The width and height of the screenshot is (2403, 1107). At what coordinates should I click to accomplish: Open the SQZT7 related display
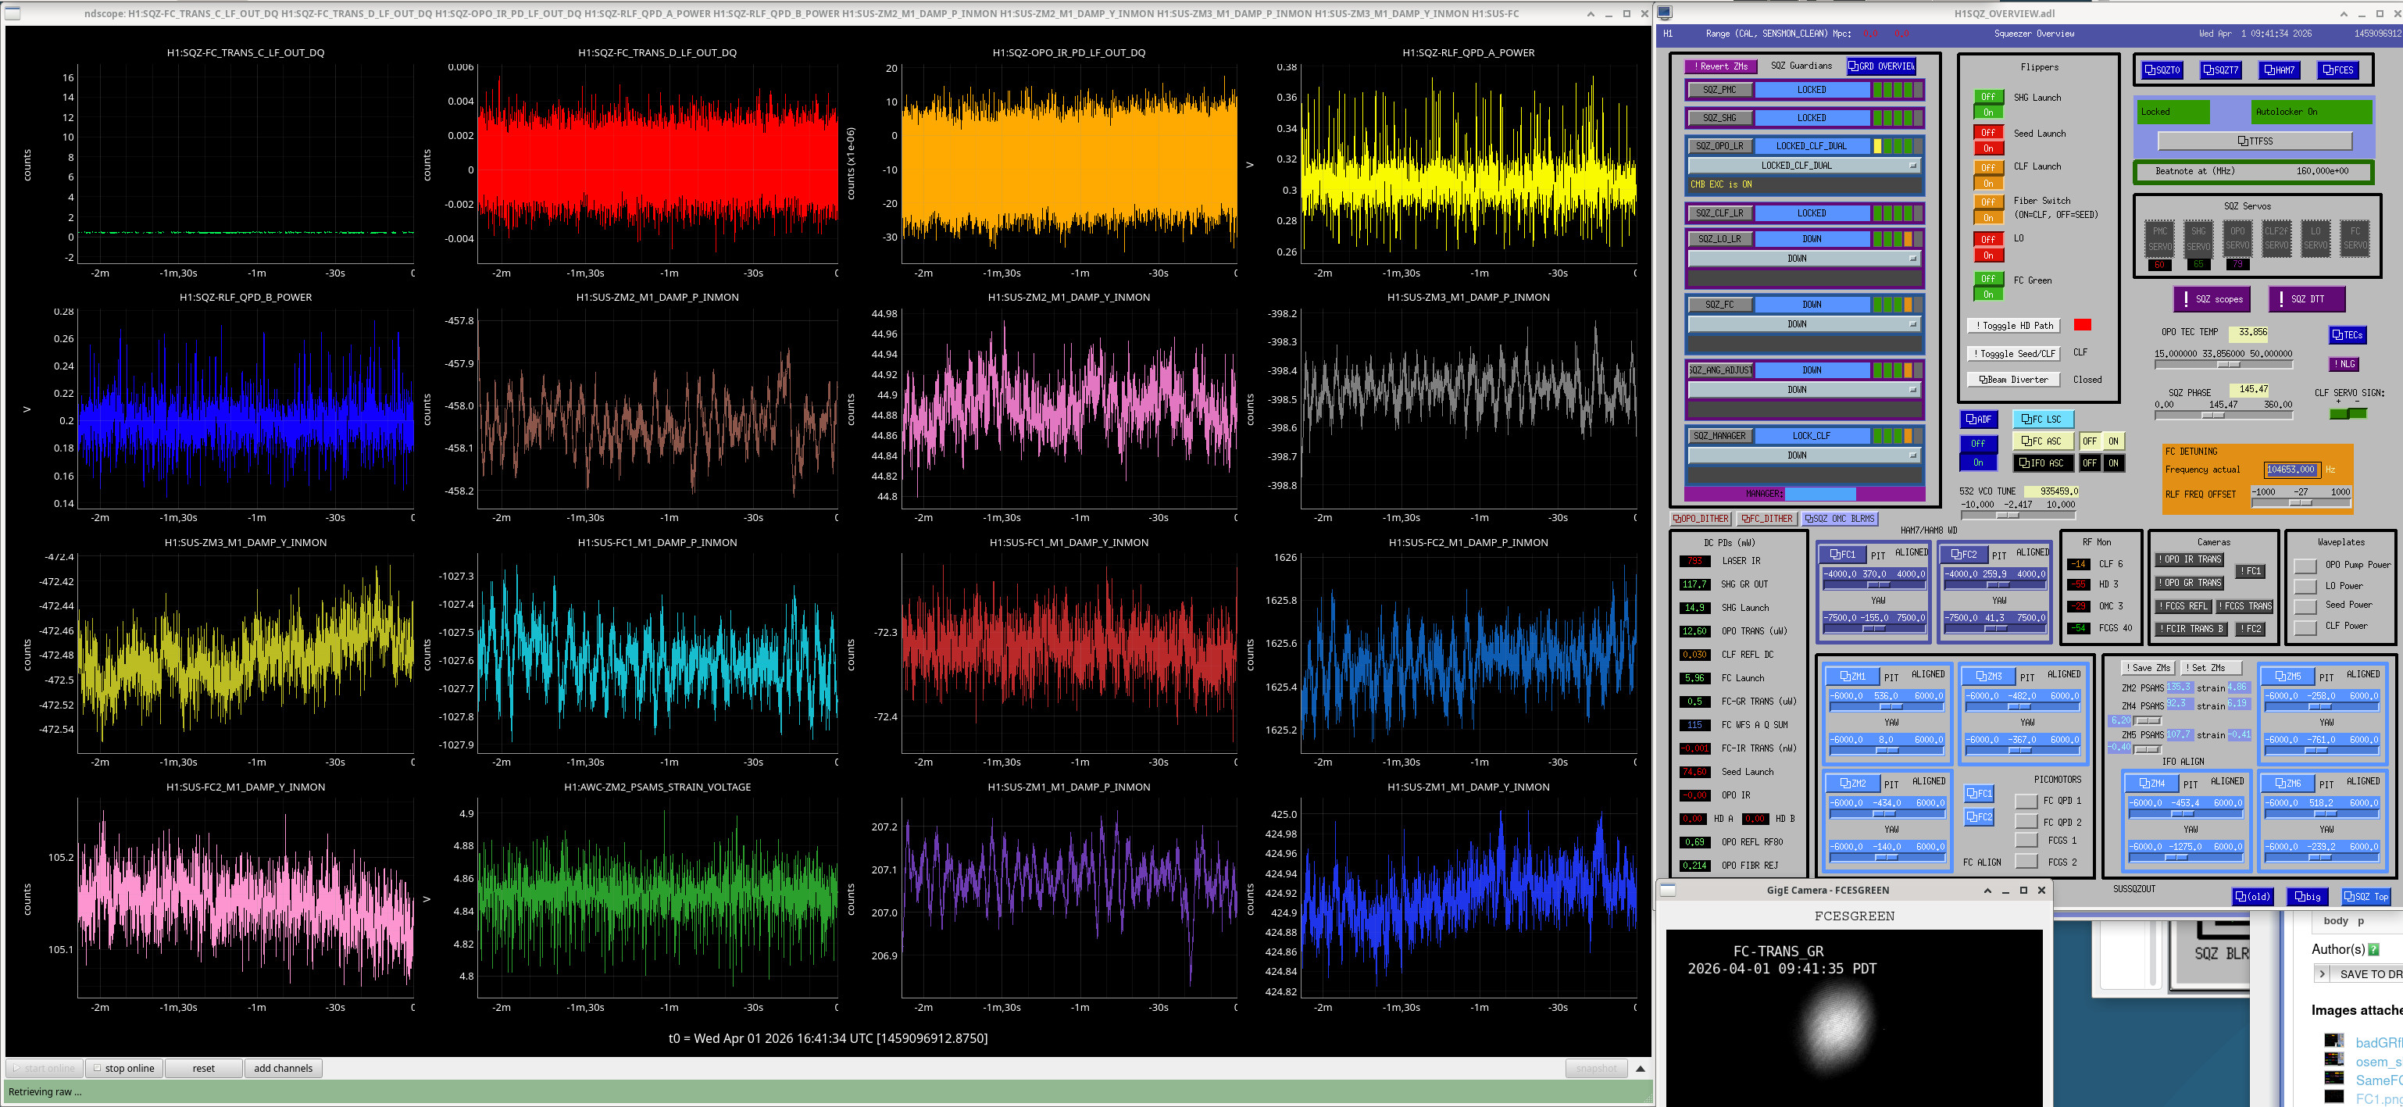pyautogui.click(x=2220, y=70)
